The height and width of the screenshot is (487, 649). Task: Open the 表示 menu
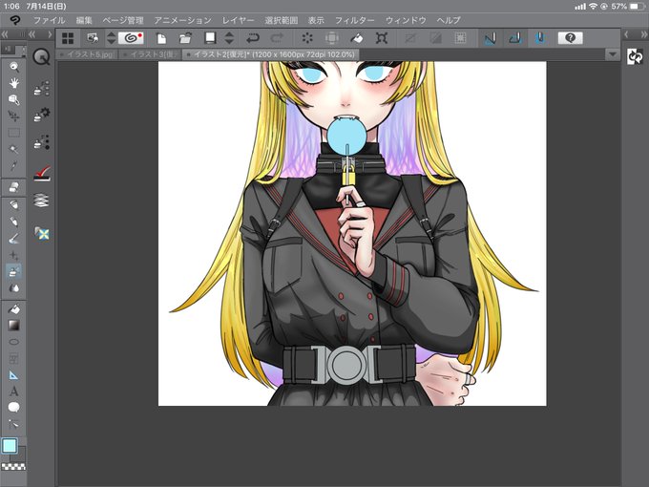[x=316, y=20]
